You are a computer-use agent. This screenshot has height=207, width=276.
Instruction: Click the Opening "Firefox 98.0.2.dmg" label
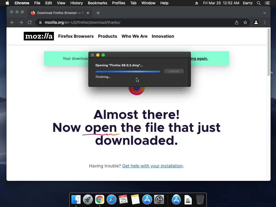tap(119, 65)
